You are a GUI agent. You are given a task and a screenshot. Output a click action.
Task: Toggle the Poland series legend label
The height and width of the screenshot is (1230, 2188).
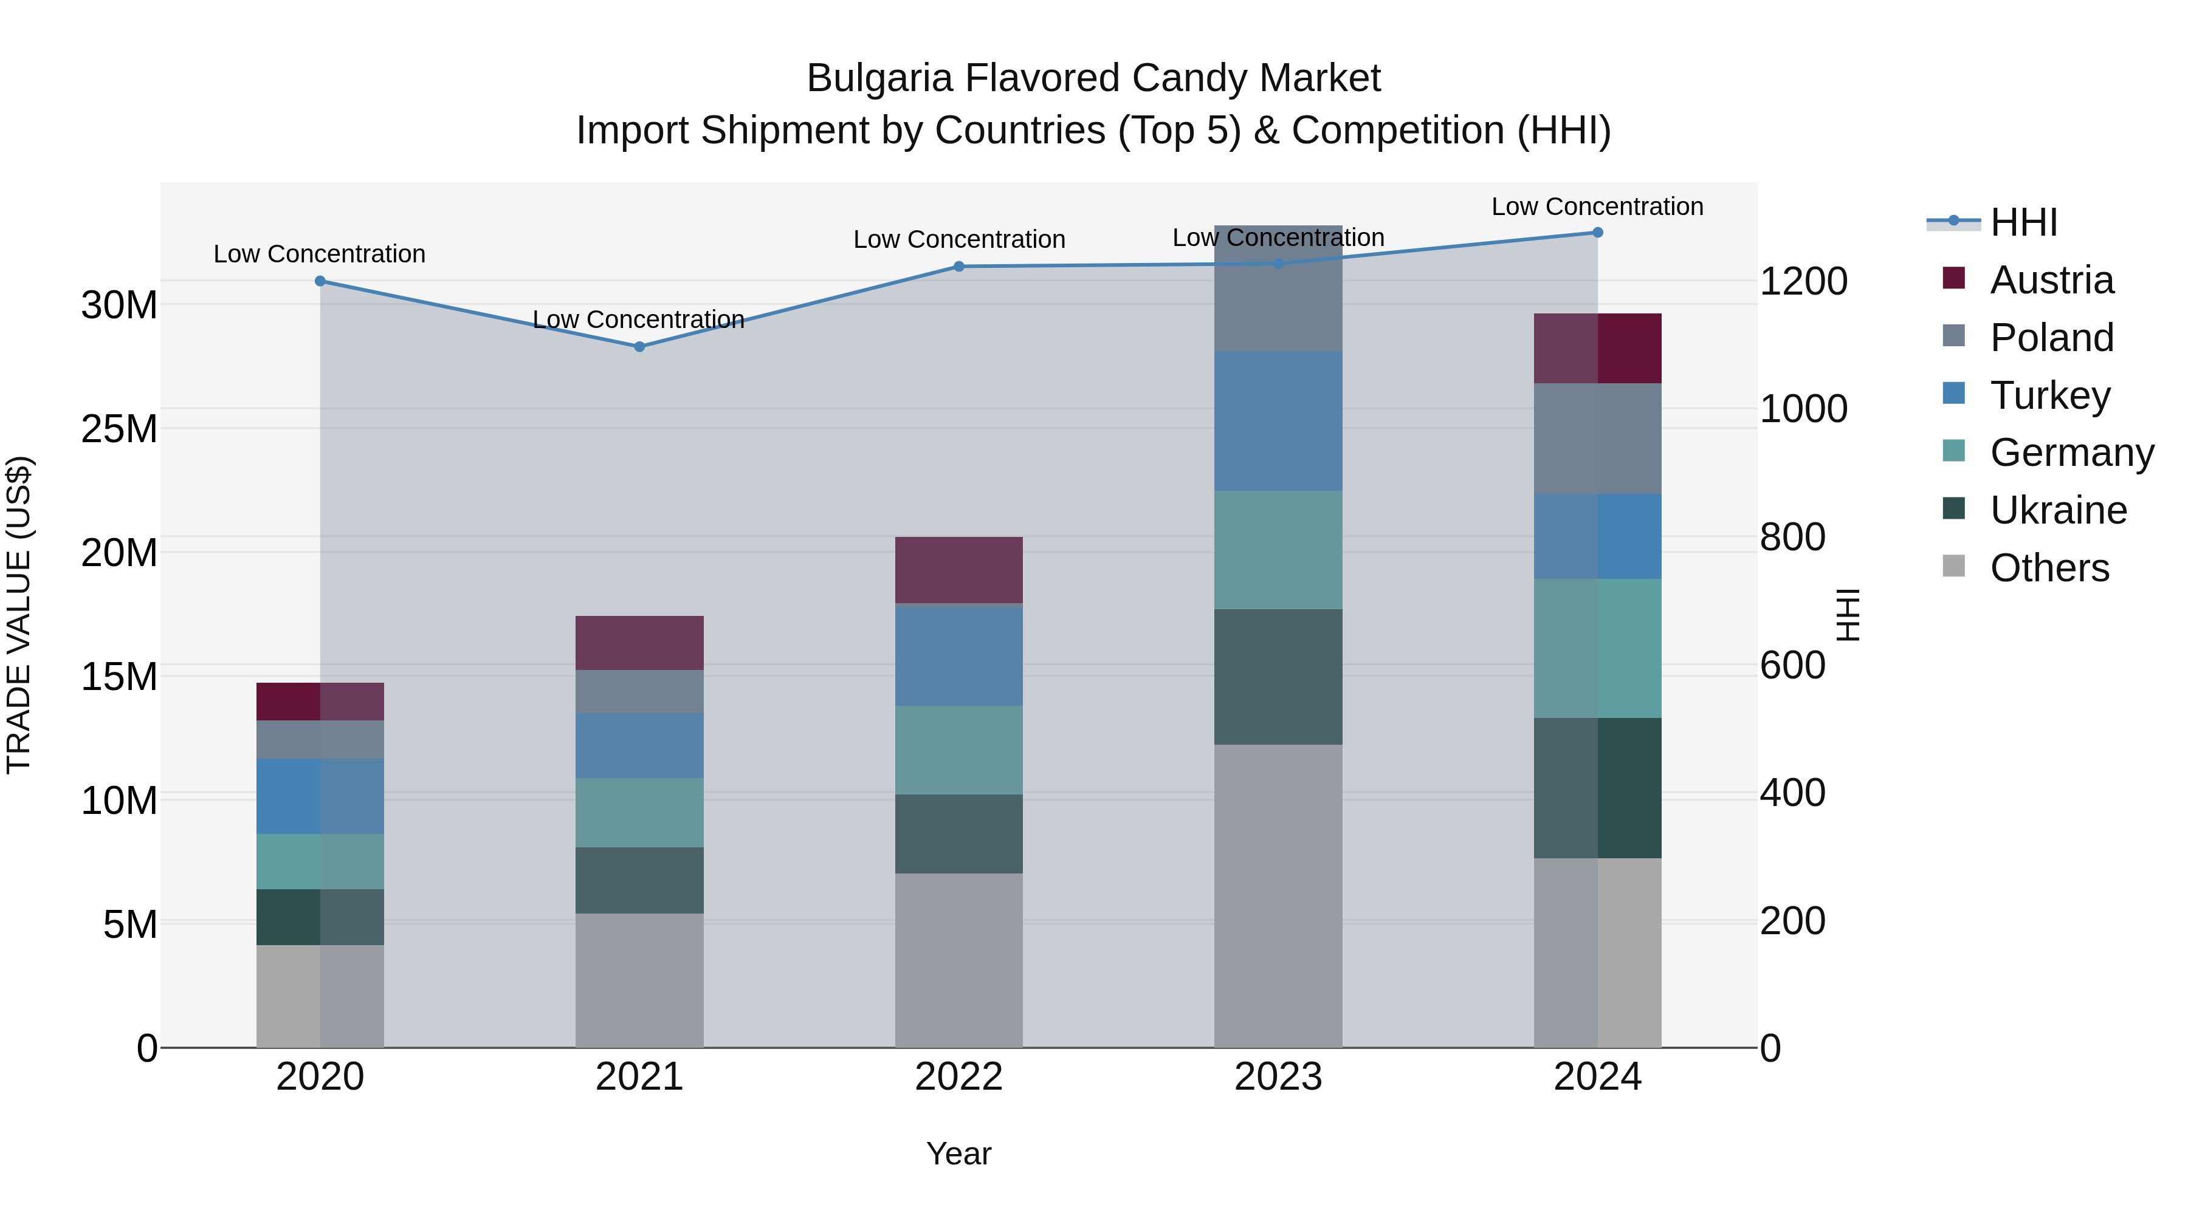(2052, 338)
